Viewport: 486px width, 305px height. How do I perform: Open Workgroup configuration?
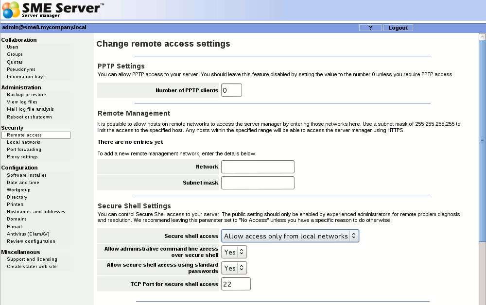tap(18, 190)
